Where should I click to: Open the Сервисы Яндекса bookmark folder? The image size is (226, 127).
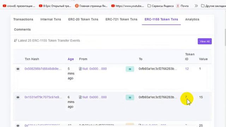tap(161, 6)
